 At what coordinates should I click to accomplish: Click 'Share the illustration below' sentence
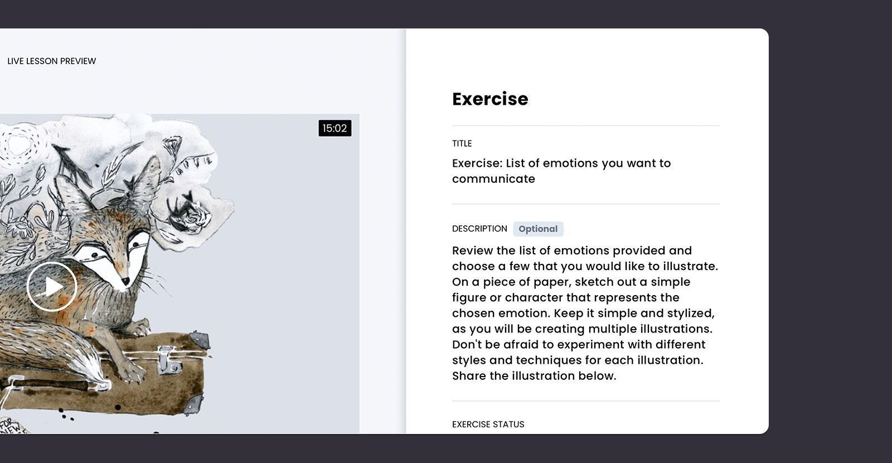pos(534,376)
